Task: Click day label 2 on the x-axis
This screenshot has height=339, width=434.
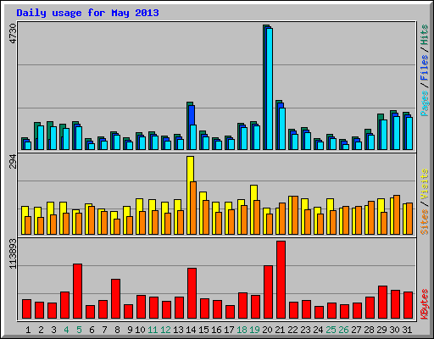Action: [41, 330]
